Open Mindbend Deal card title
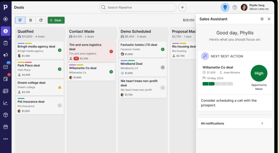 coord(132,63)
